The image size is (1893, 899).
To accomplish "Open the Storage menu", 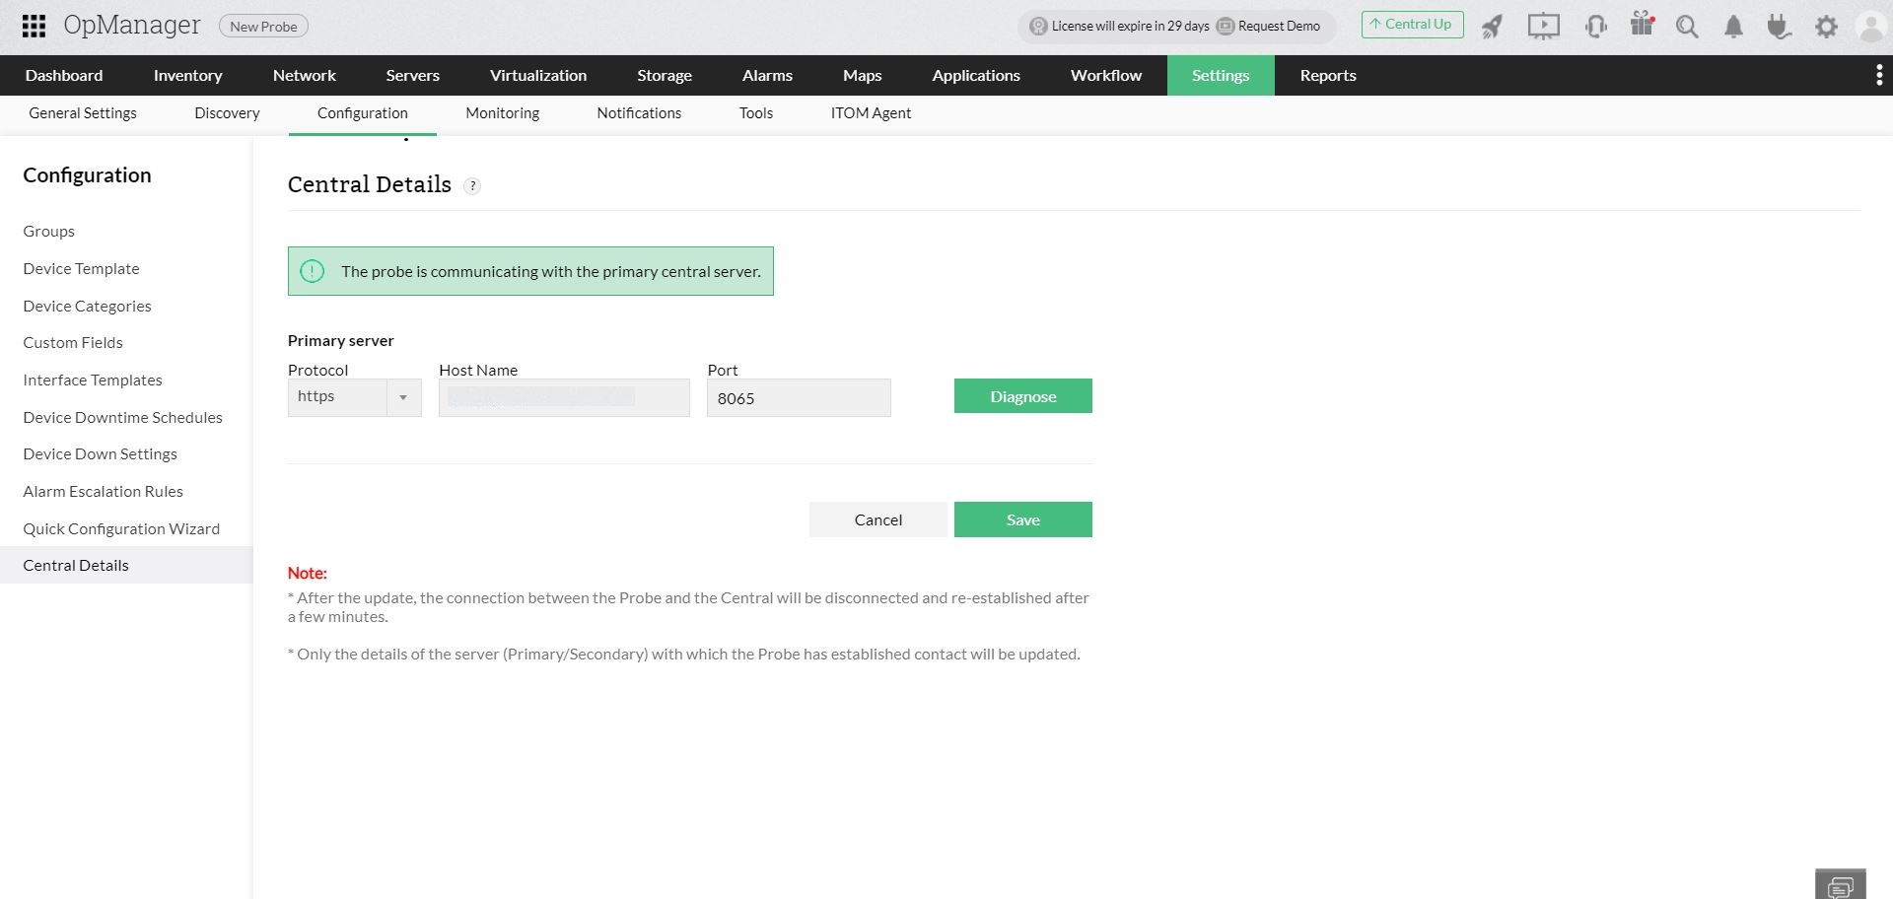I will (x=665, y=75).
